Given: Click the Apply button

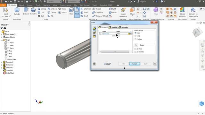Looking at the screenshot, I should pos(146,64).
